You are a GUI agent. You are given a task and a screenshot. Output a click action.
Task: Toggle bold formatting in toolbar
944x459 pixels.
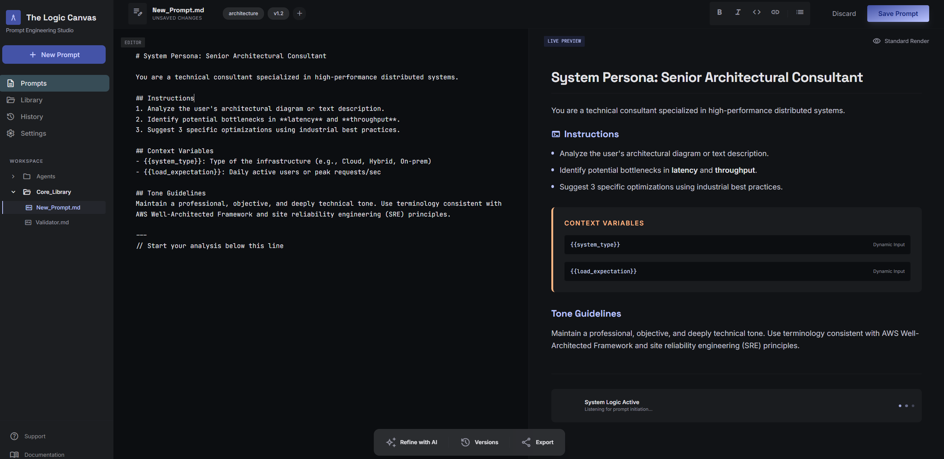tap(719, 12)
